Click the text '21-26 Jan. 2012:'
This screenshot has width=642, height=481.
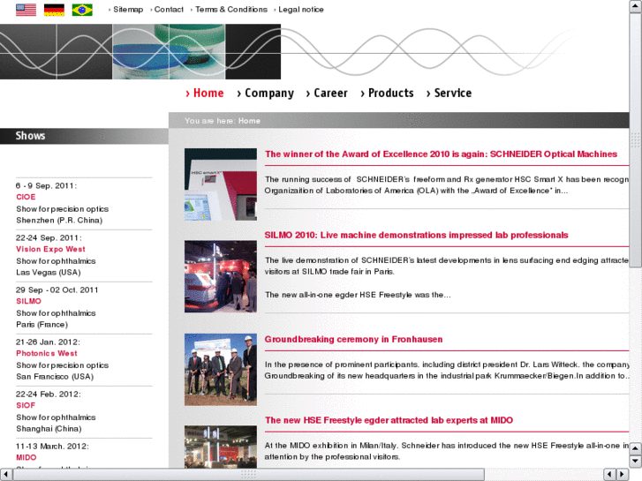coord(48,342)
